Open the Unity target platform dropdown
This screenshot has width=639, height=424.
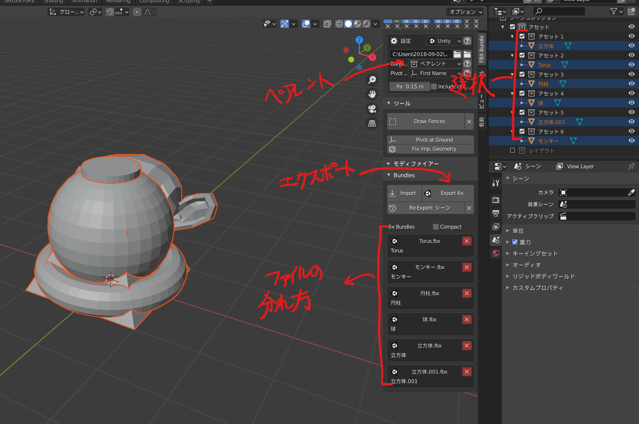[x=444, y=41]
